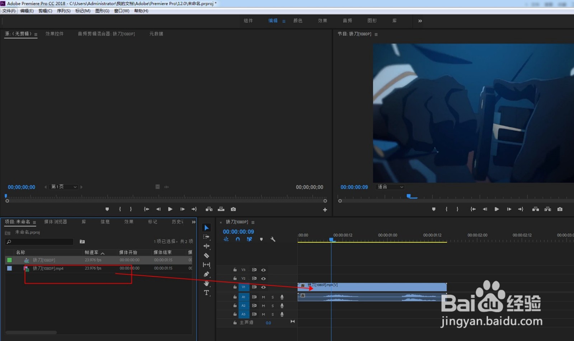Toggle V1 track visibility eye

[263, 287]
